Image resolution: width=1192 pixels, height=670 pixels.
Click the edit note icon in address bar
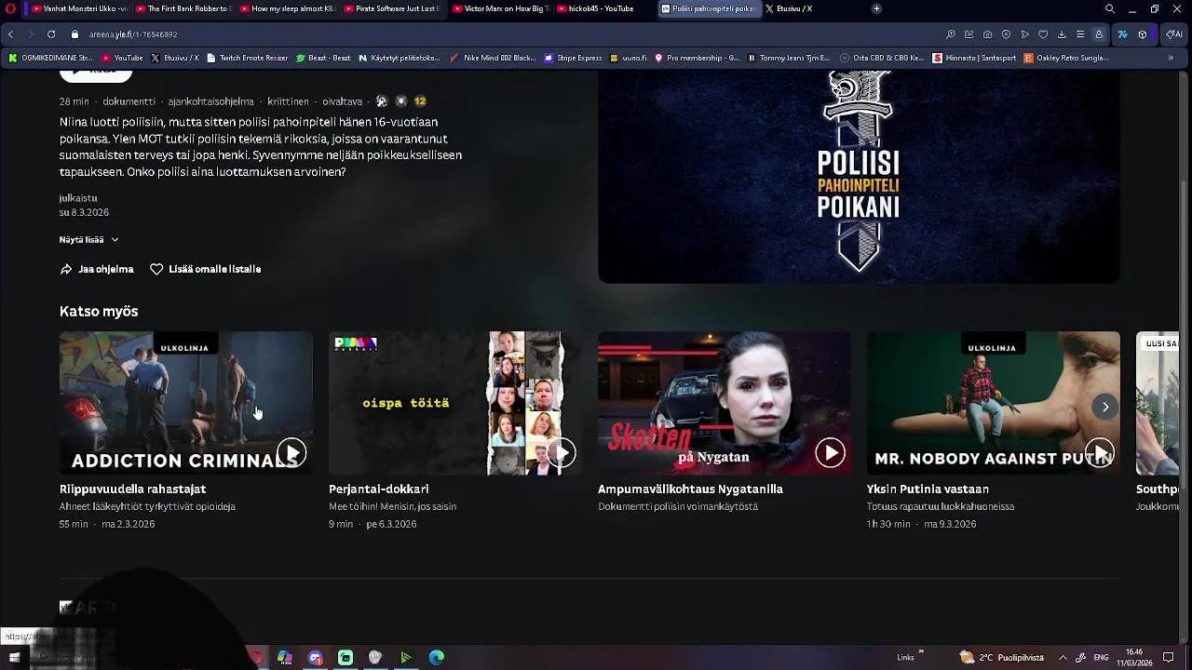(x=968, y=34)
